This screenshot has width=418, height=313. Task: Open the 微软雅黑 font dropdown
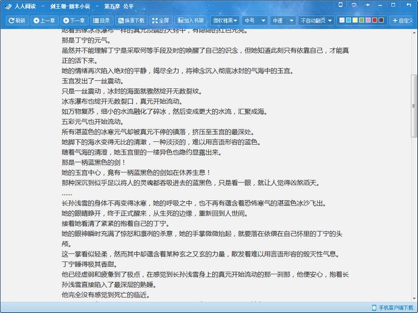[x=225, y=20]
